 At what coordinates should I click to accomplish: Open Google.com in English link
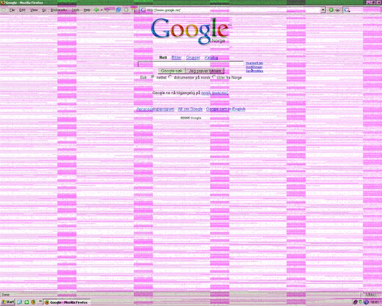click(225, 109)
